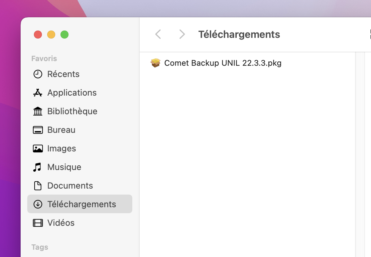The height and width of the screenshot is (257, 371).
Task: Collapse the Favoris section header
Action: click(44, 58)
